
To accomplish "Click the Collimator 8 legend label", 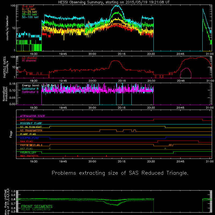I will point(30,89).
